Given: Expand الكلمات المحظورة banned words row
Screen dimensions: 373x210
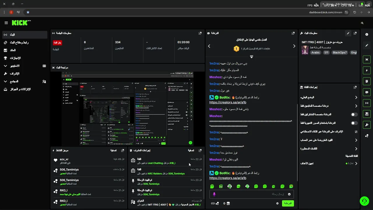Looking at the screenshot, I should (x=329, y=149).
